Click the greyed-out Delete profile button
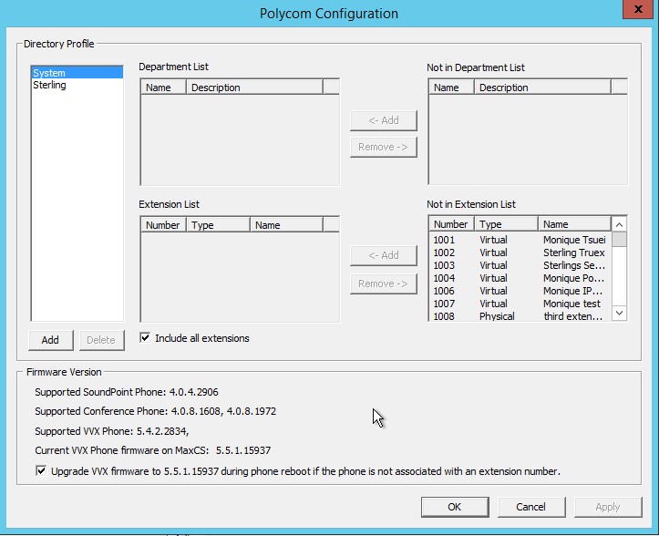Image resolution: width=659 pixels, height=536 pixels. 101,340
